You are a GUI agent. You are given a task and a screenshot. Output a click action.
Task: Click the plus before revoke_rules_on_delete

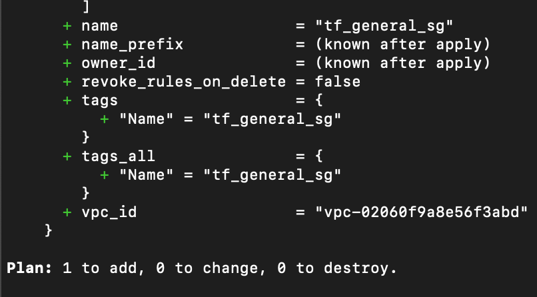[67, 82]
